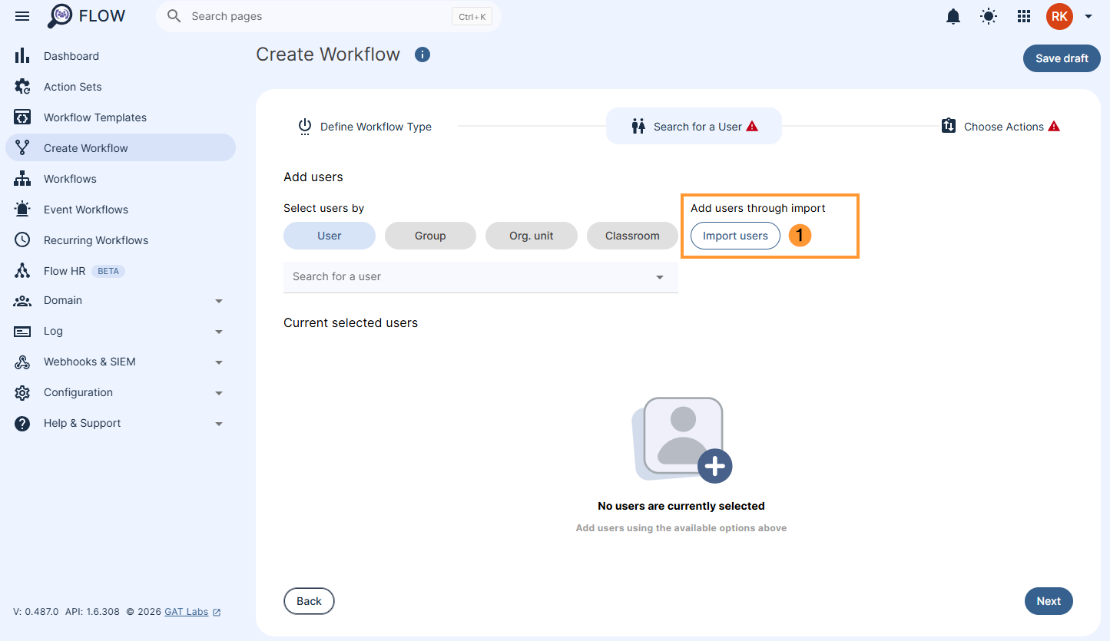Expand the Help & Support chevron
The image size is (1110, 641).
click(219, 424)
